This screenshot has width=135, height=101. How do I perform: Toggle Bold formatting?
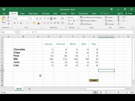[15, 23]
